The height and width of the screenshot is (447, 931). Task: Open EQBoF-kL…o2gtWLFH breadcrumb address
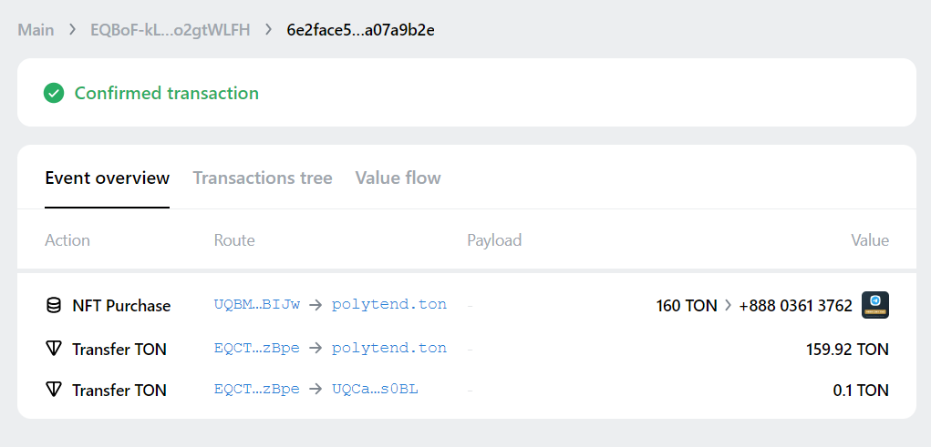click(171, 30)
